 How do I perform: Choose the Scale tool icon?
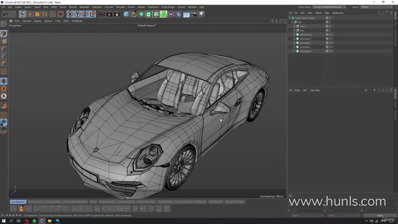click(x=37, y=14)
